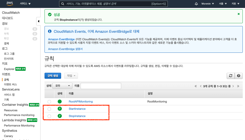
Task: Open the 지원 support dropdown
Action: (235, 4)
